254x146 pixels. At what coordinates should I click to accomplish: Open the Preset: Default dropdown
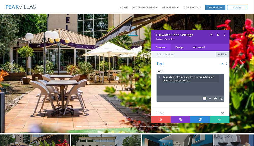(x=165, y=39)
